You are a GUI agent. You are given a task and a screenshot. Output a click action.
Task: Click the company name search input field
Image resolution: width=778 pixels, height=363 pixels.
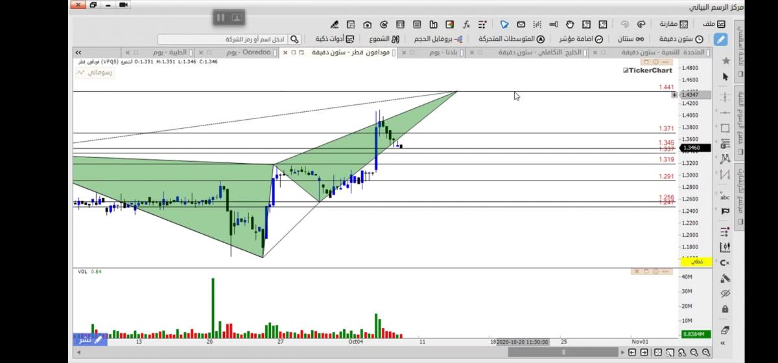(x=222, y=39)
